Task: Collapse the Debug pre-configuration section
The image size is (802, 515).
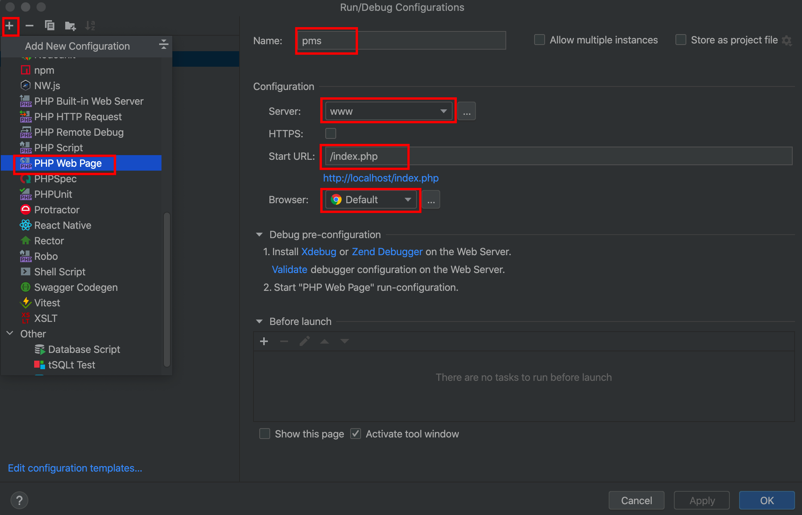Action: [259, 235]
